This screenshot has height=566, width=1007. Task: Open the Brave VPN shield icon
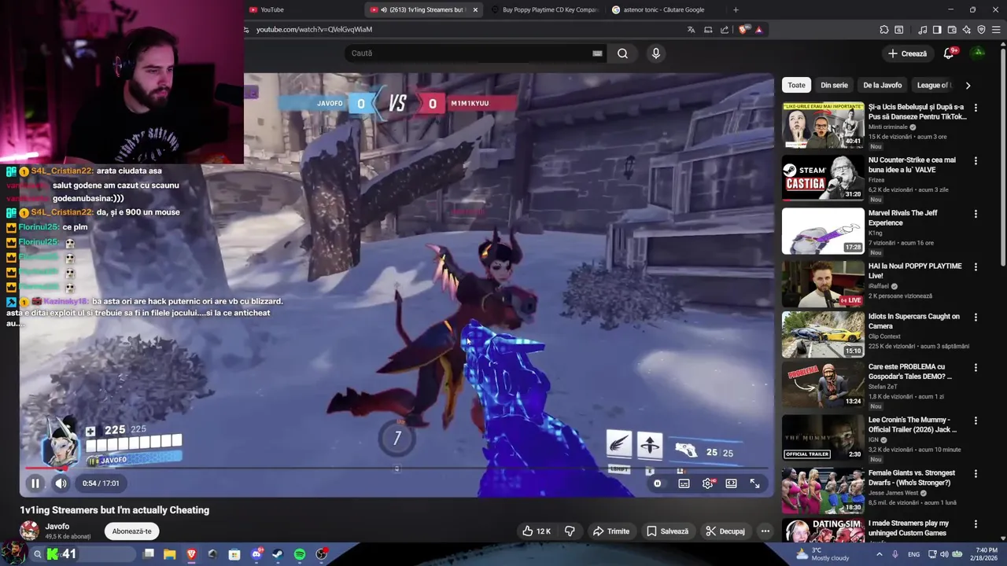pyautogui.click(x=981, y=30)
